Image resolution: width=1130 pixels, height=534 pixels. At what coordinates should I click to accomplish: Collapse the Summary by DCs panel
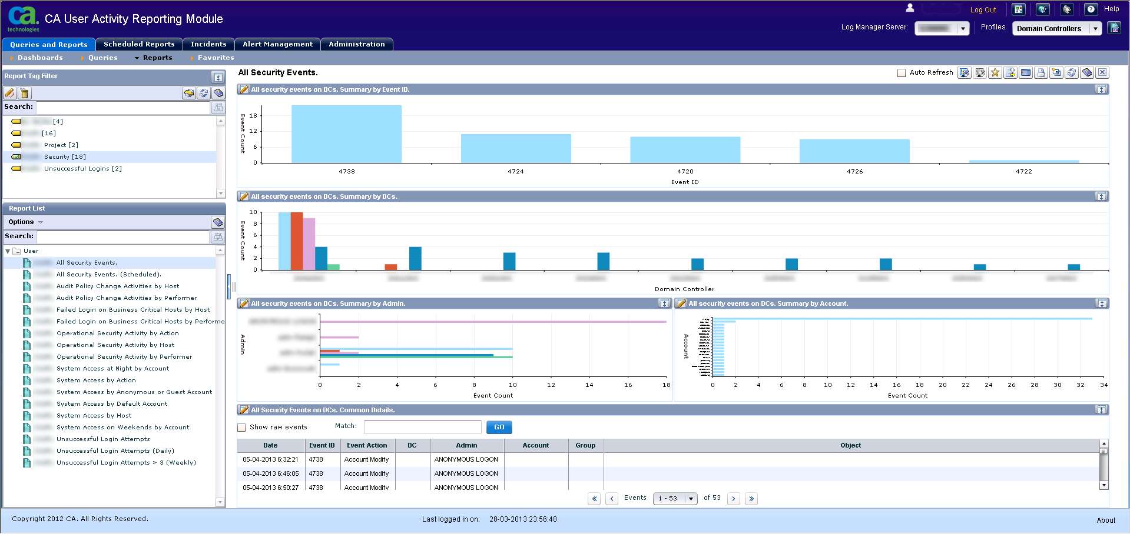[x=1101, y=196]
